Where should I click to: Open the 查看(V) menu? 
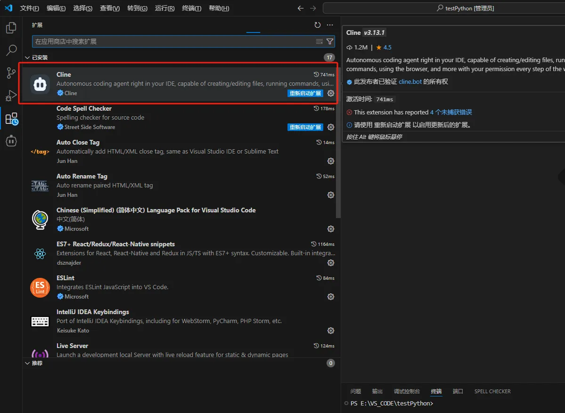109,8
